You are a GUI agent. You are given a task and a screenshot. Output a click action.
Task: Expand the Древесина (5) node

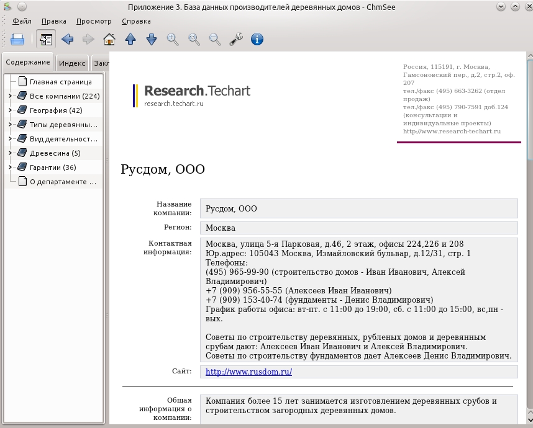[10, 153]
